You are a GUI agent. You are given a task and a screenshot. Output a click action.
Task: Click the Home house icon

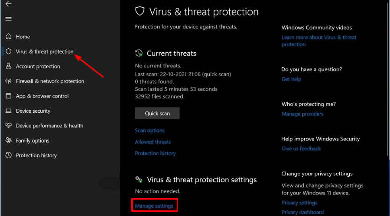pos(8,37)
